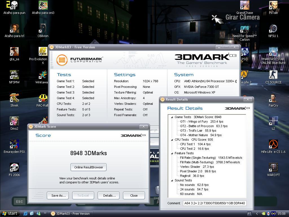Click Close button at Score dialog bottom
289x217 pixels.
point(134,196)
